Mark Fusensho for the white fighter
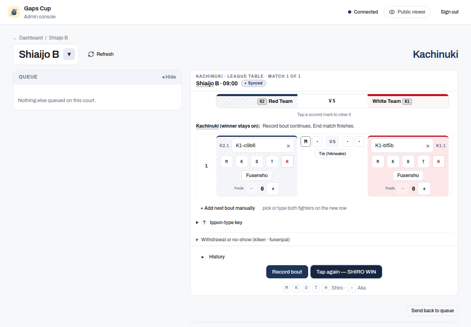Viewport: 471px width, 327px height. pos(408,175)
